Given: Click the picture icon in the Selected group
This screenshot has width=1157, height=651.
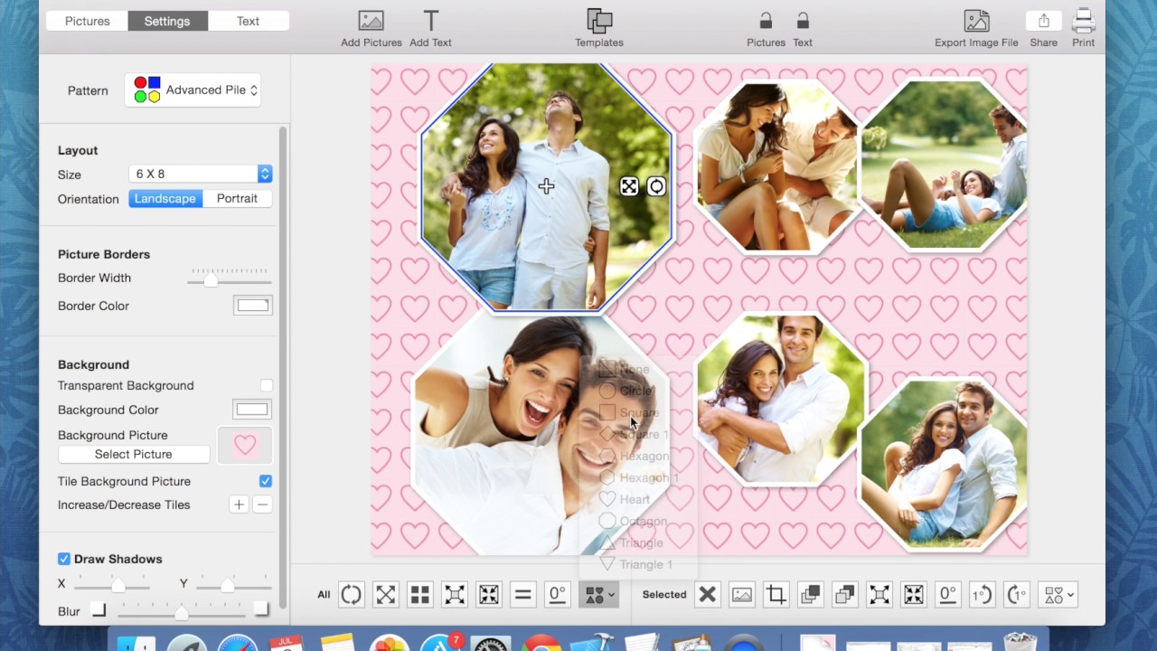Looking at the screenshot, I should coord(741,594).
